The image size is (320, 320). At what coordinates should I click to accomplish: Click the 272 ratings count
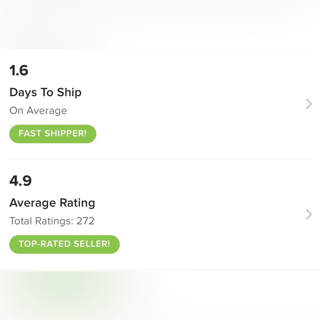85,221
